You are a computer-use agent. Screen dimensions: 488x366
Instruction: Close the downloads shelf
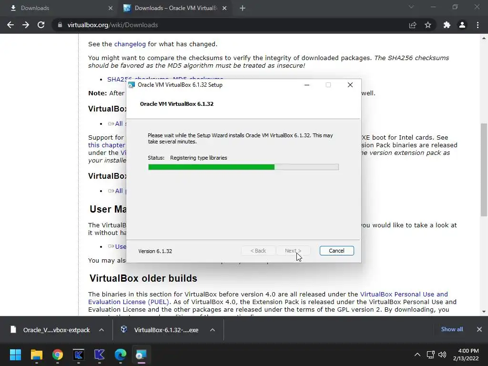[479, 329]
